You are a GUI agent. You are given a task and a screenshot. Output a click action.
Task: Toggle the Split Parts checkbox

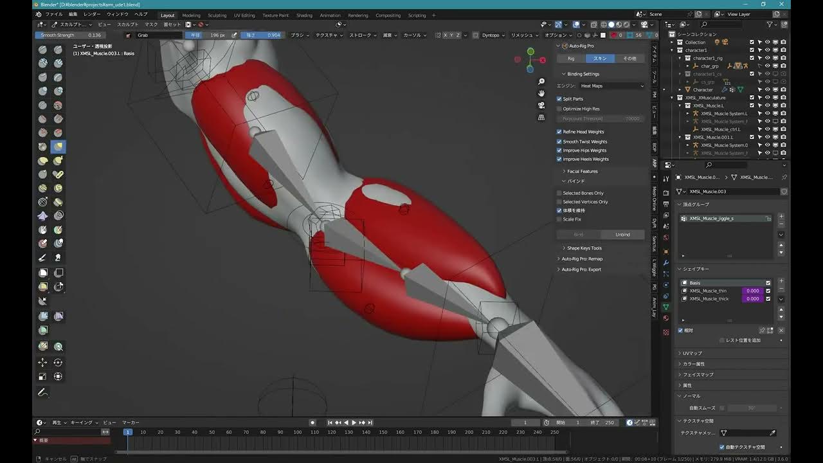point(559,99)
